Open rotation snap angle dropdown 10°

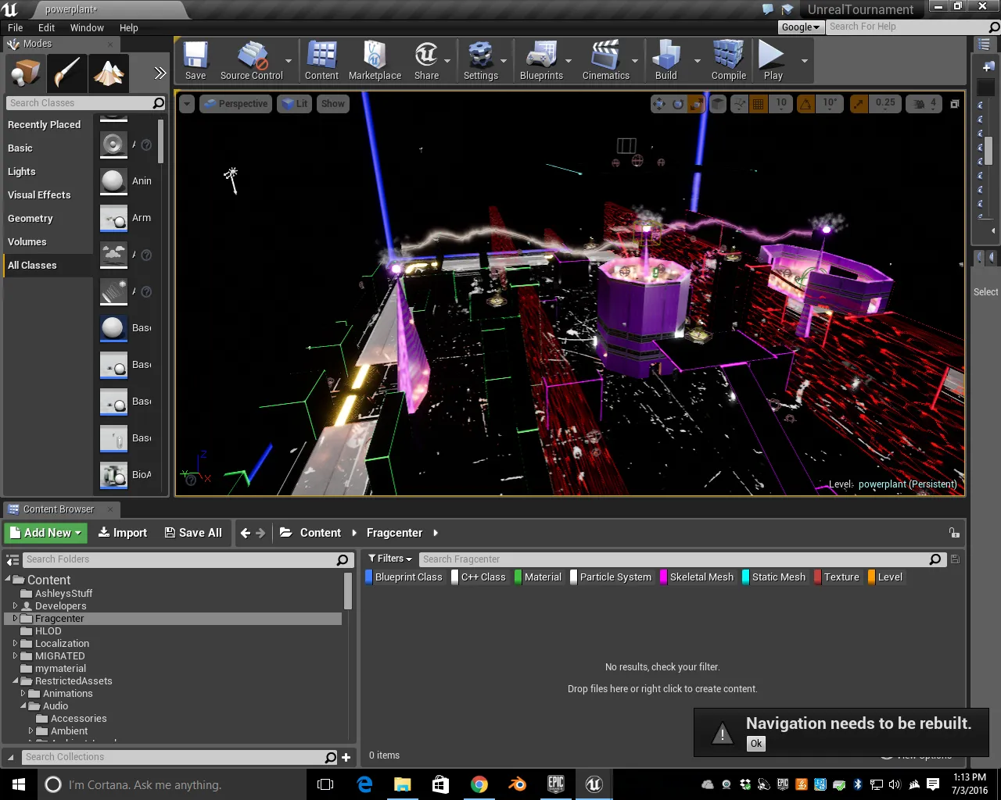pos(830,103)
